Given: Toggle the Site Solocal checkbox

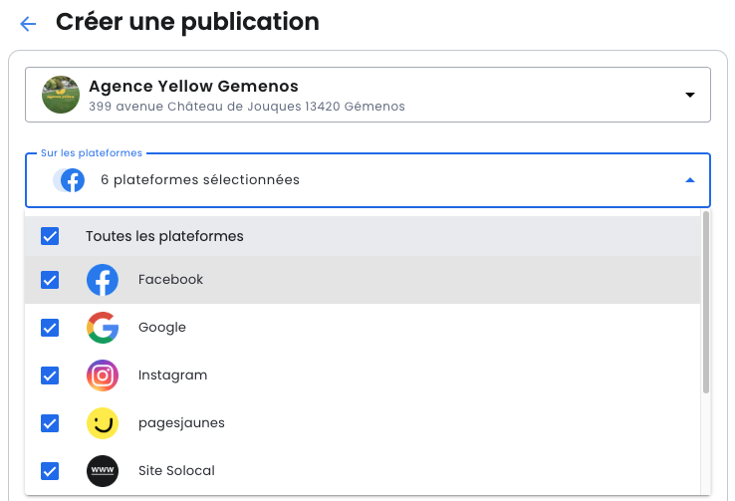Looking at the screenshot, I should (50, 470).
